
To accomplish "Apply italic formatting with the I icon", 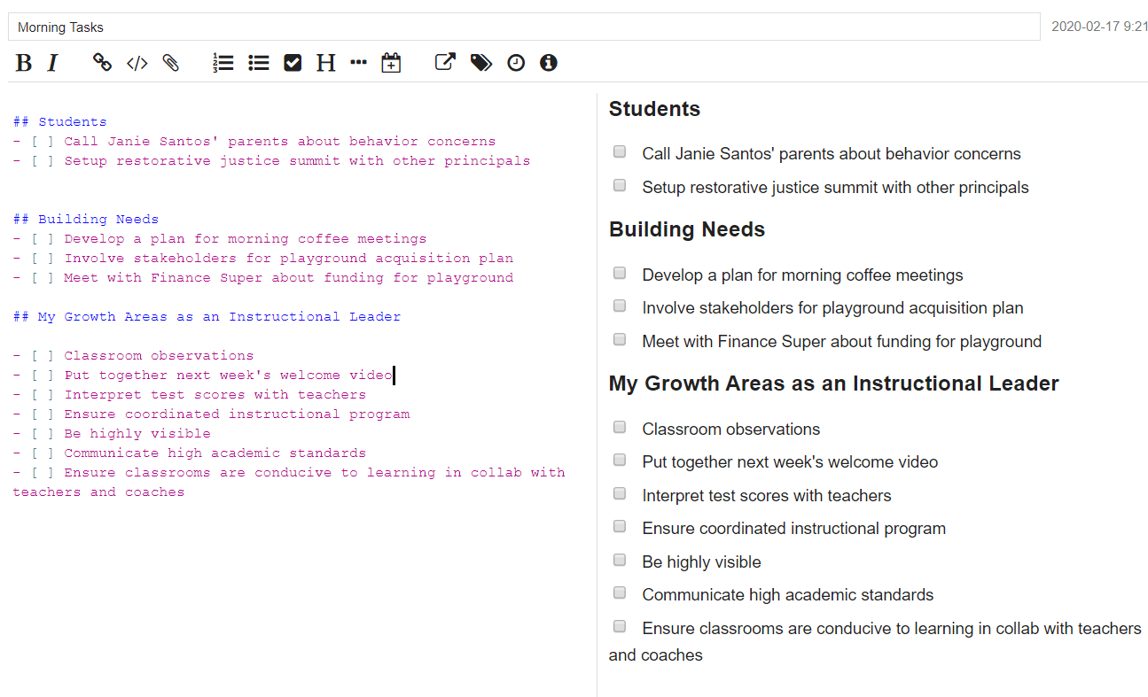I will click(52, 63).
